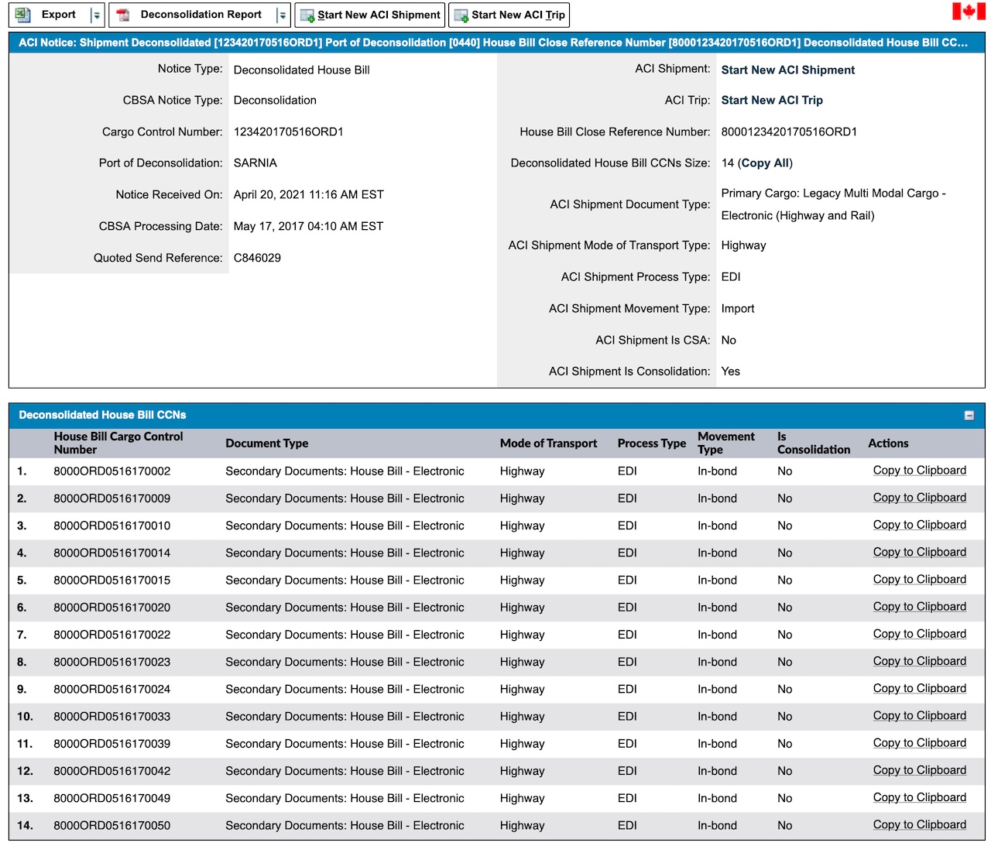Copy CCN 8000ORD0516170050 to clipboard

920,825
